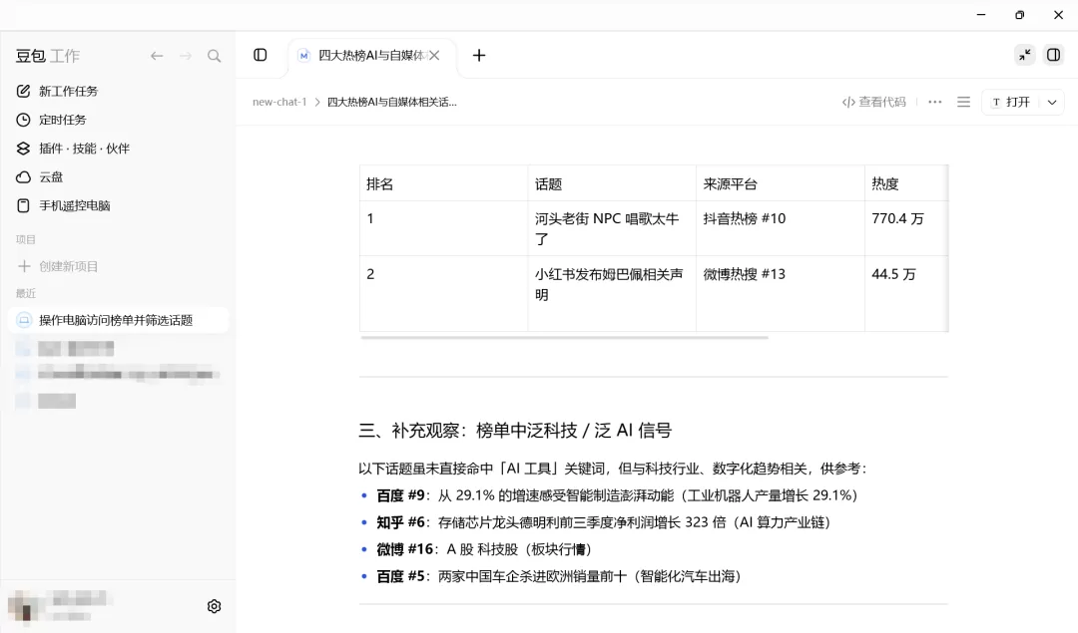Screen dimensions: 1078x633
Task: Click bullet 百度 #5 两家中国车企
Action: (558, 577)
